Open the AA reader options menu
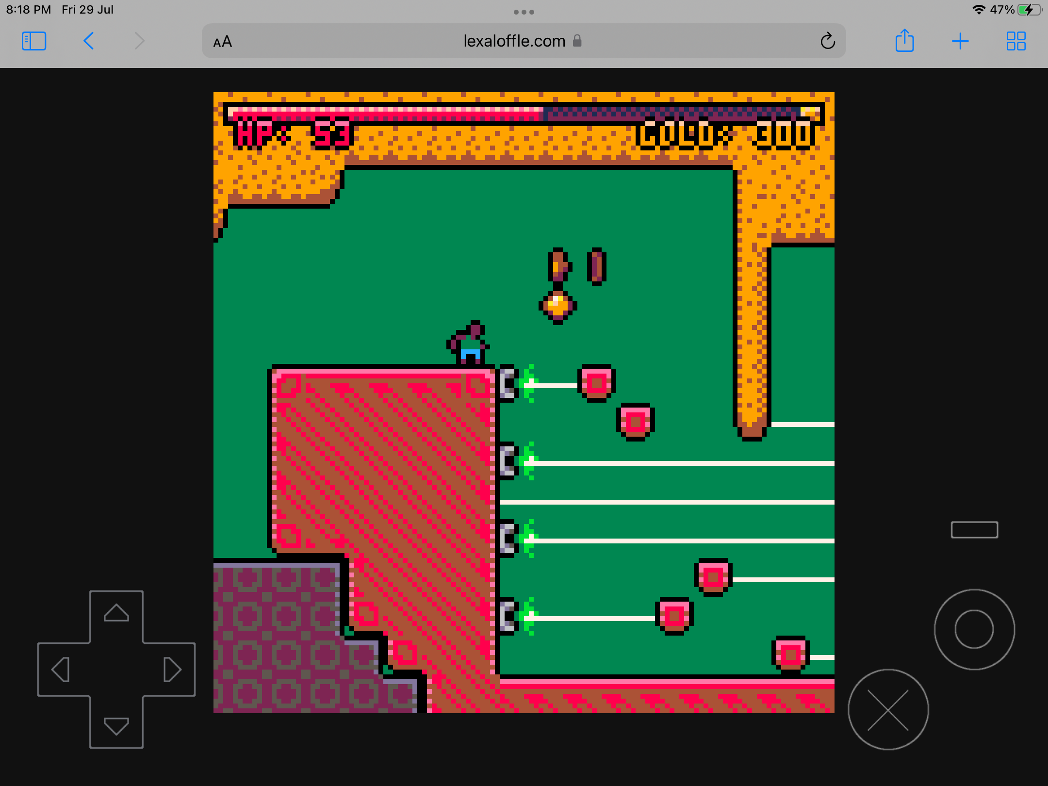The image size is (1048, 786). point(223,42)
